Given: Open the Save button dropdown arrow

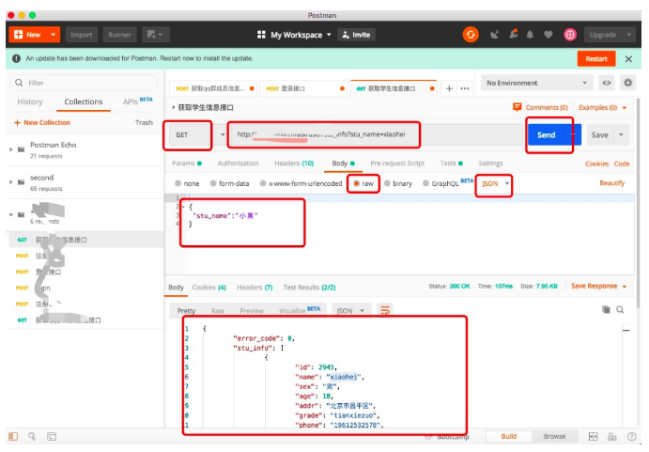Looking at the screenshot, I should 621,134.
